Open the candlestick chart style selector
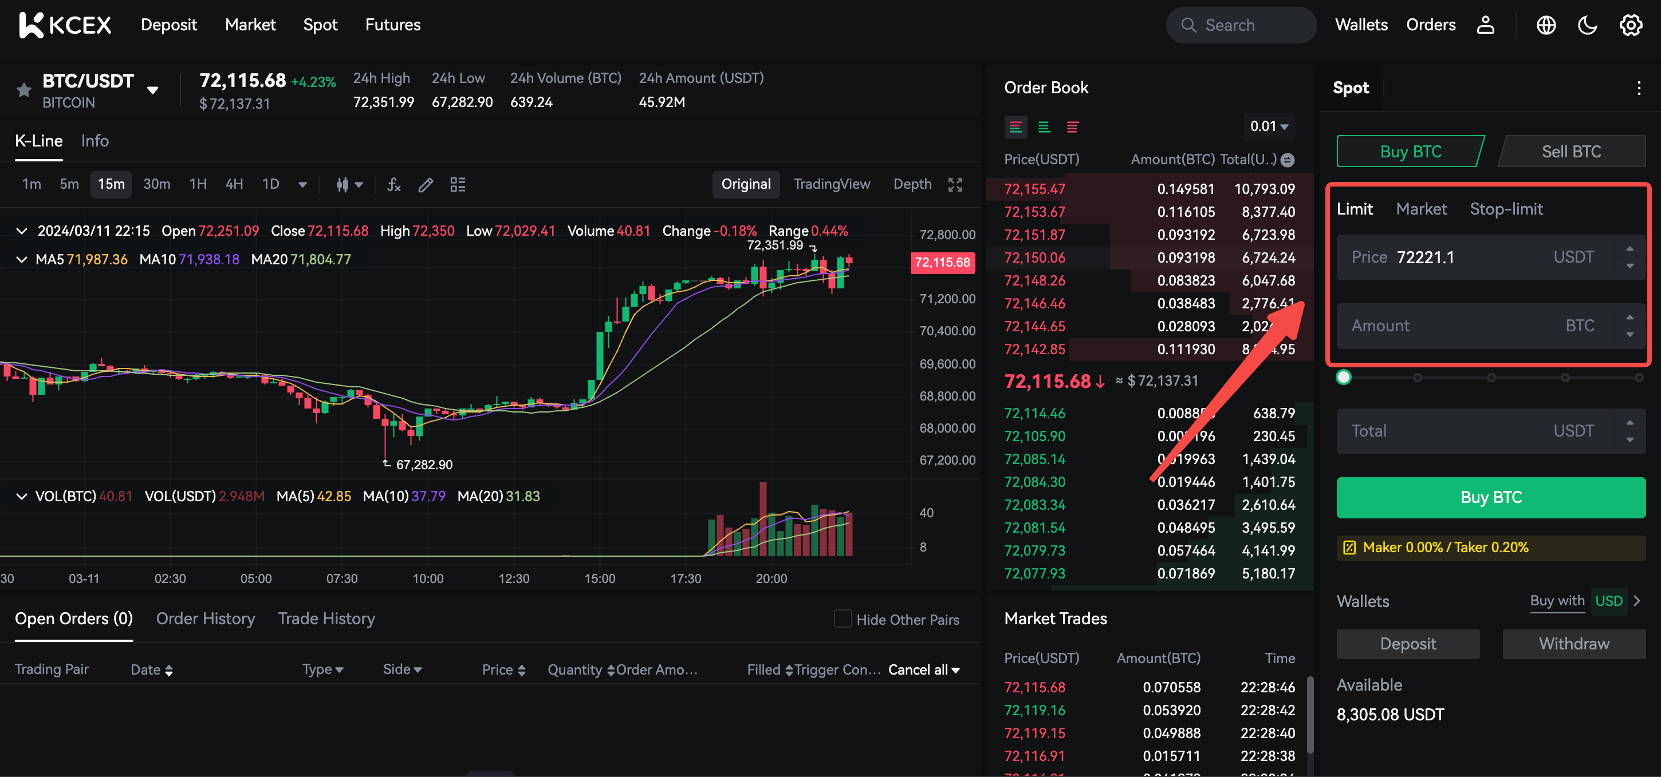This screenshot has height=777, width=1661. (349, 185)
